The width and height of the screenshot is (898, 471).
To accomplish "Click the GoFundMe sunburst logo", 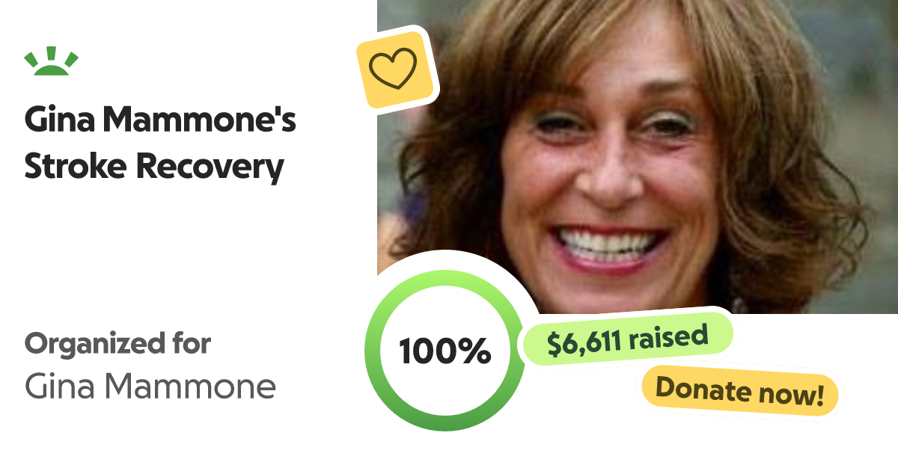I will (52, 63).
